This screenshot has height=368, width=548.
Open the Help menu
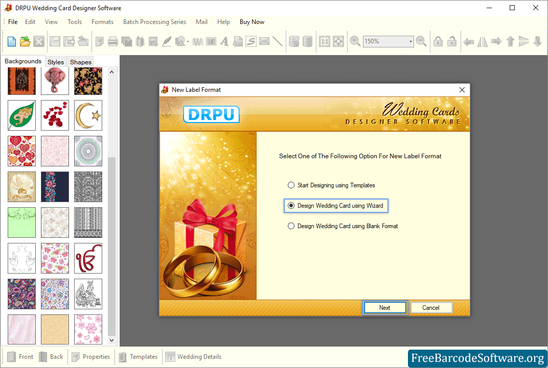pos(223,21)
